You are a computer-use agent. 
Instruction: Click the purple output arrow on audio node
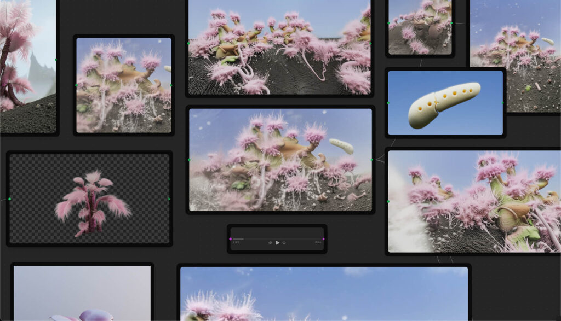(x=323, y=238)
